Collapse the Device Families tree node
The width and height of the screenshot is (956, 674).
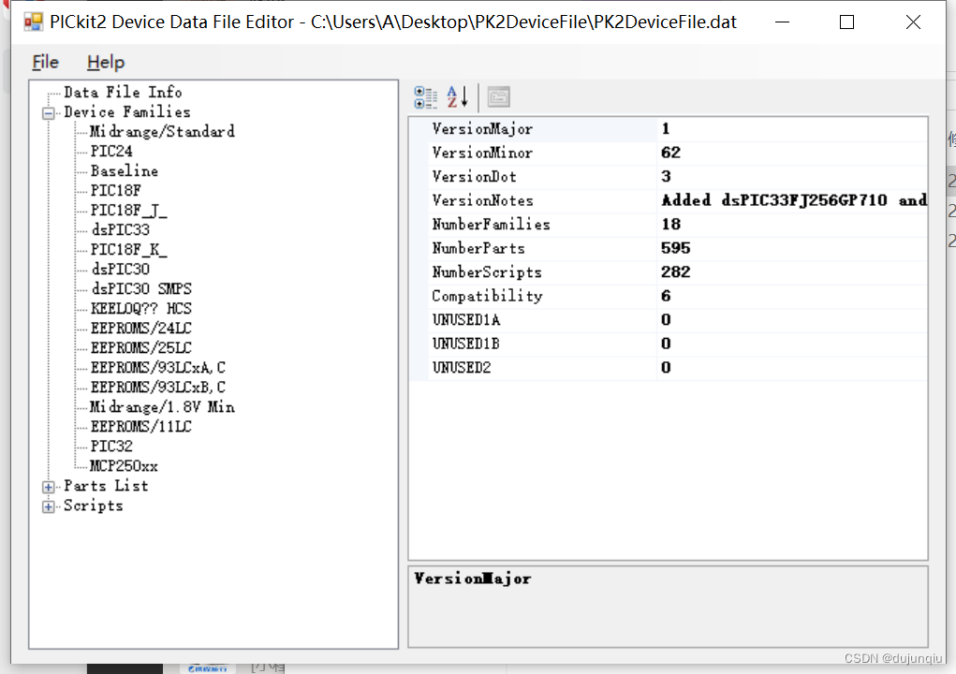(48, 113)
